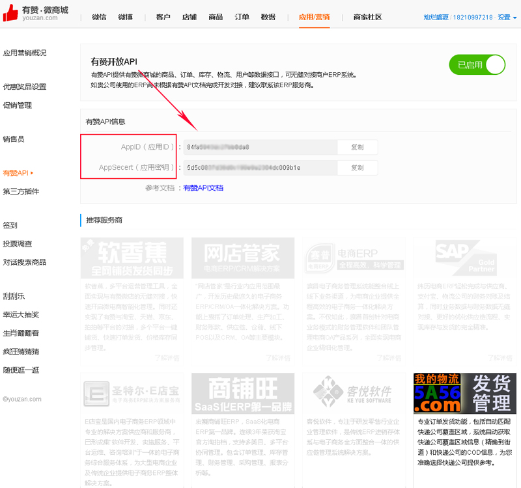Open 优惠奖品设置 in the sidebar

pos(25,87)
